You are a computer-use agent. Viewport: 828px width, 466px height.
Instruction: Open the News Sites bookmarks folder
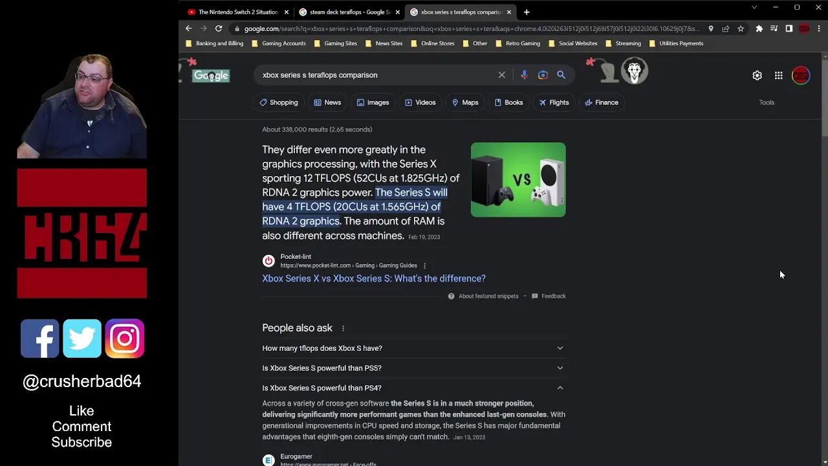(x=384, y=43)
